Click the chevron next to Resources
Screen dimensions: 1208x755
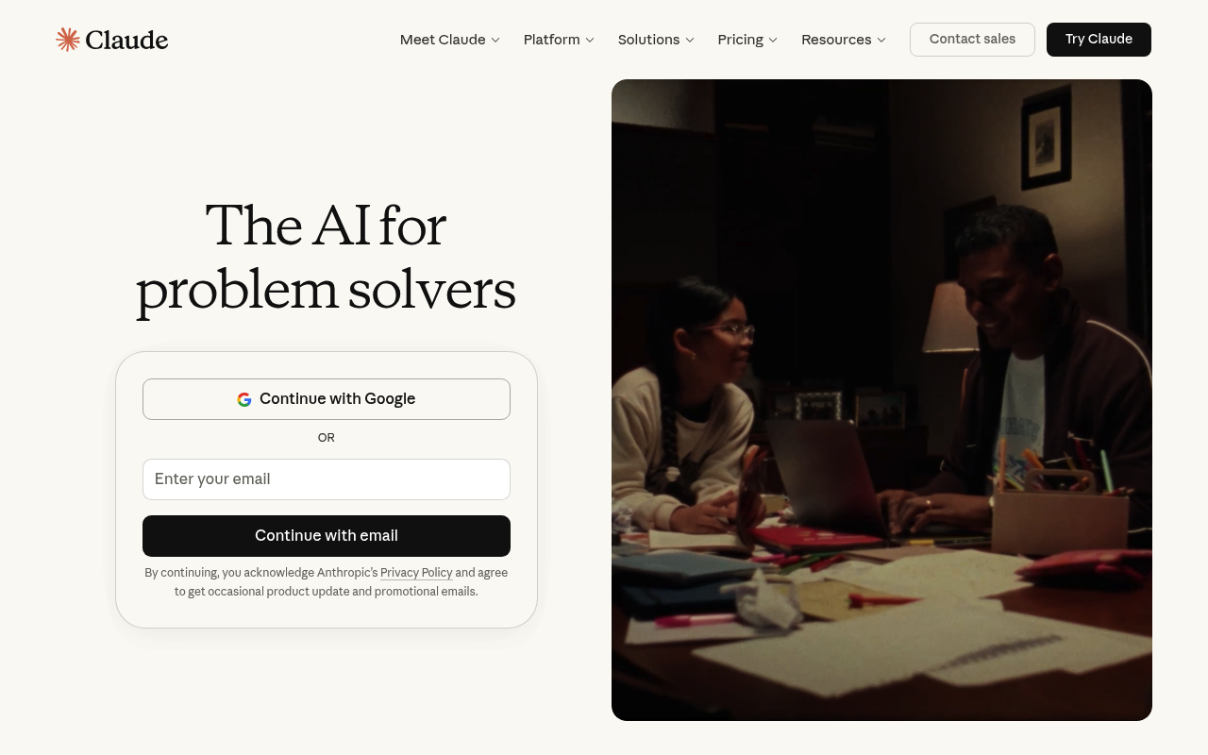coord(881,40)
